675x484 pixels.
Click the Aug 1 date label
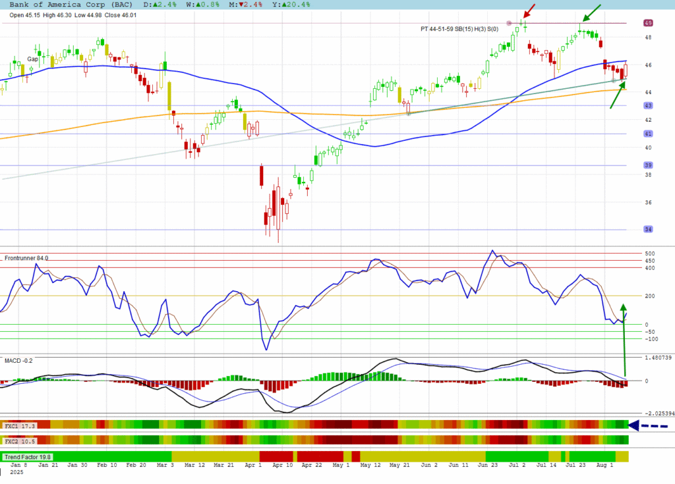[605, 465]
